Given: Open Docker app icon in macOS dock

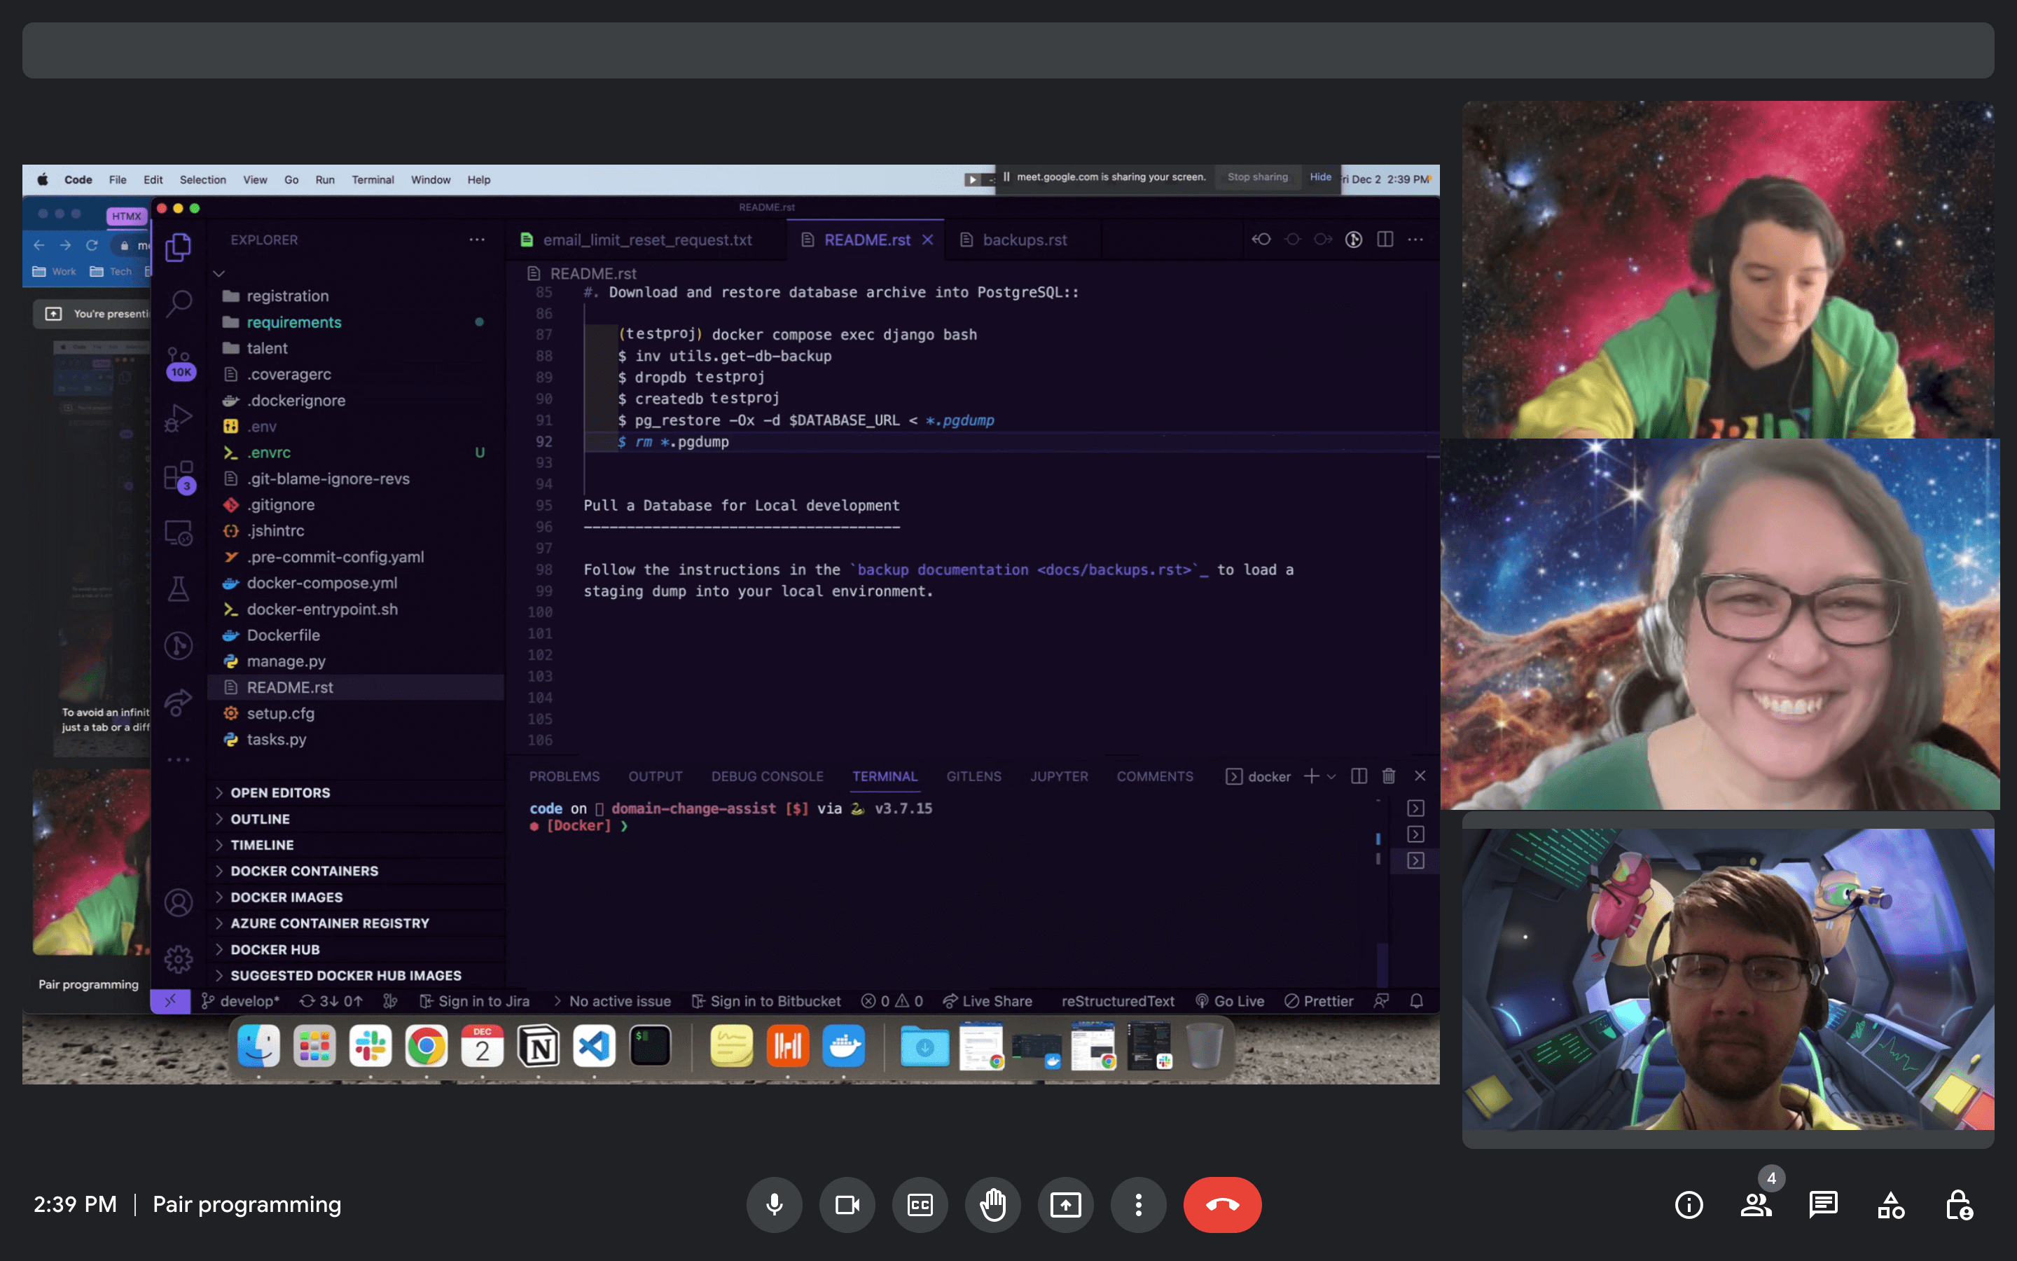Looking at the screenshot, I should pyautogui.click(x=845, y=1046).
